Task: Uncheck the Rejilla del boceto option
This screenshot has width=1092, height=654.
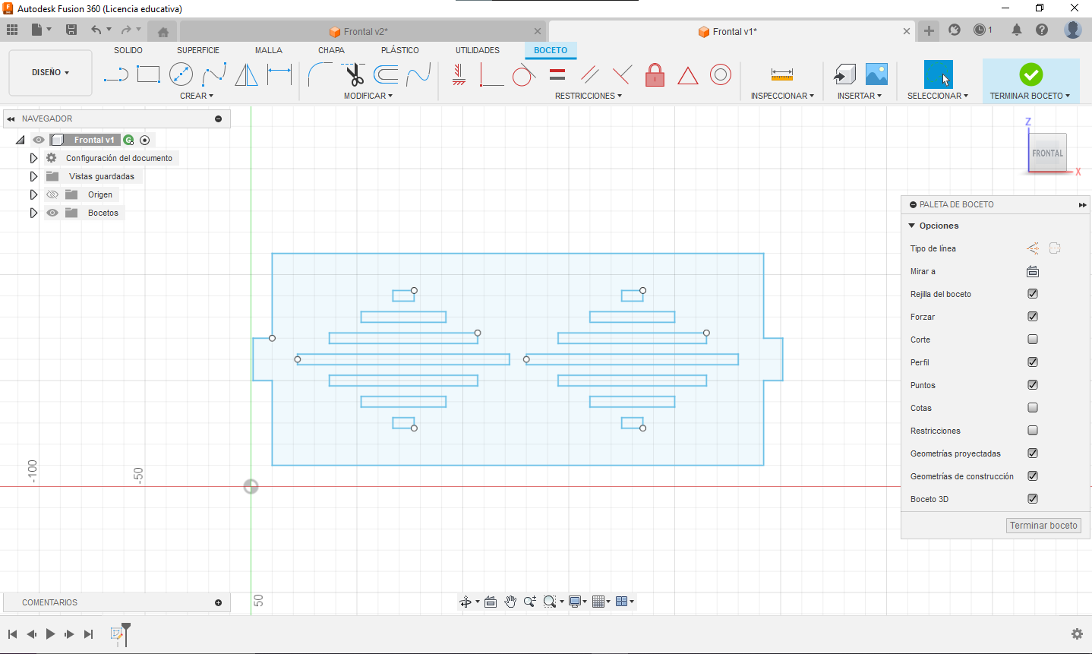Action: tap(1033, 294)
